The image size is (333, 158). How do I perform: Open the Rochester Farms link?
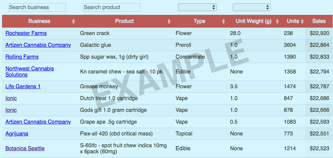(26, 33)
